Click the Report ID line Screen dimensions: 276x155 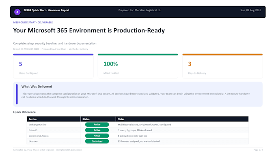[x=50, y=49]
